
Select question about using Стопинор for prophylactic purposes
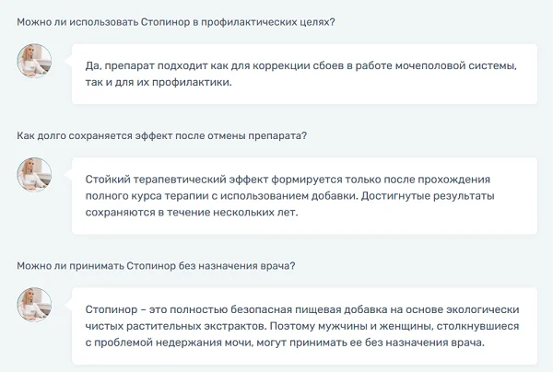point(176,22)
